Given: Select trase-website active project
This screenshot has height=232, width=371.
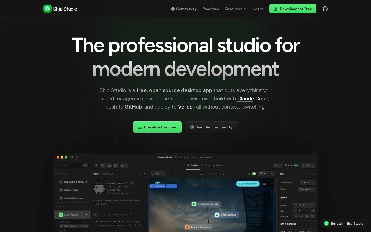Looking at the screenshot, I should pyautogui.click(x=72, y=214).
